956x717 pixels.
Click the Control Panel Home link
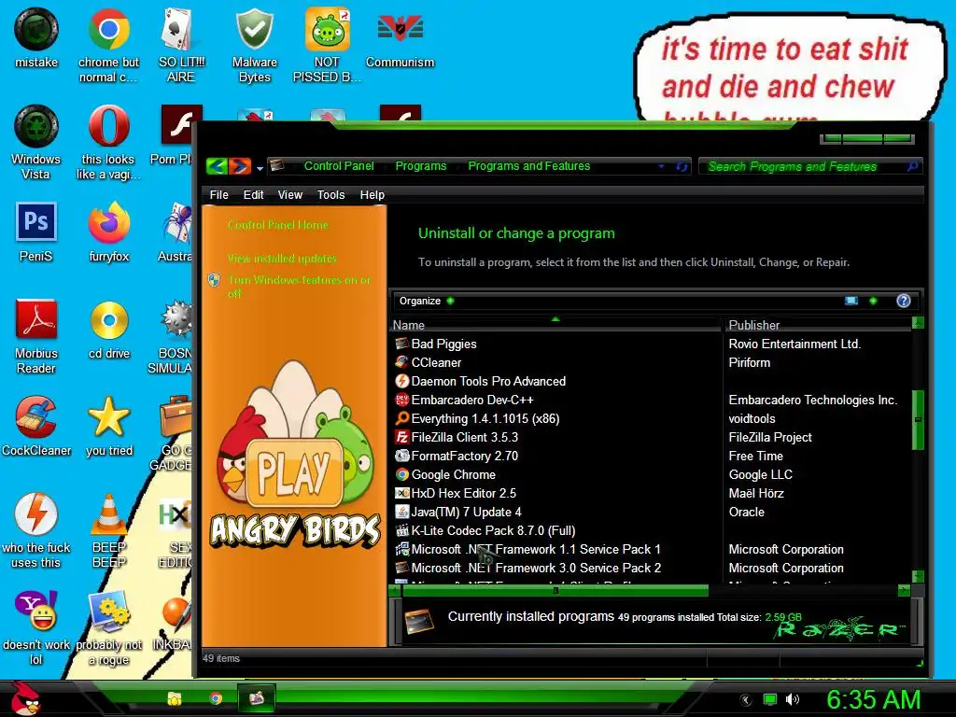278,225
